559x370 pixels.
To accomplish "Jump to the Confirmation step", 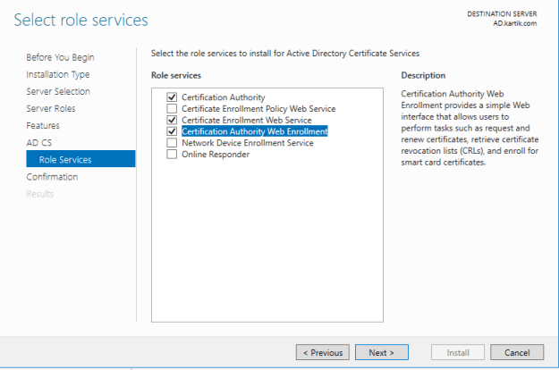I will pos(52,177).
